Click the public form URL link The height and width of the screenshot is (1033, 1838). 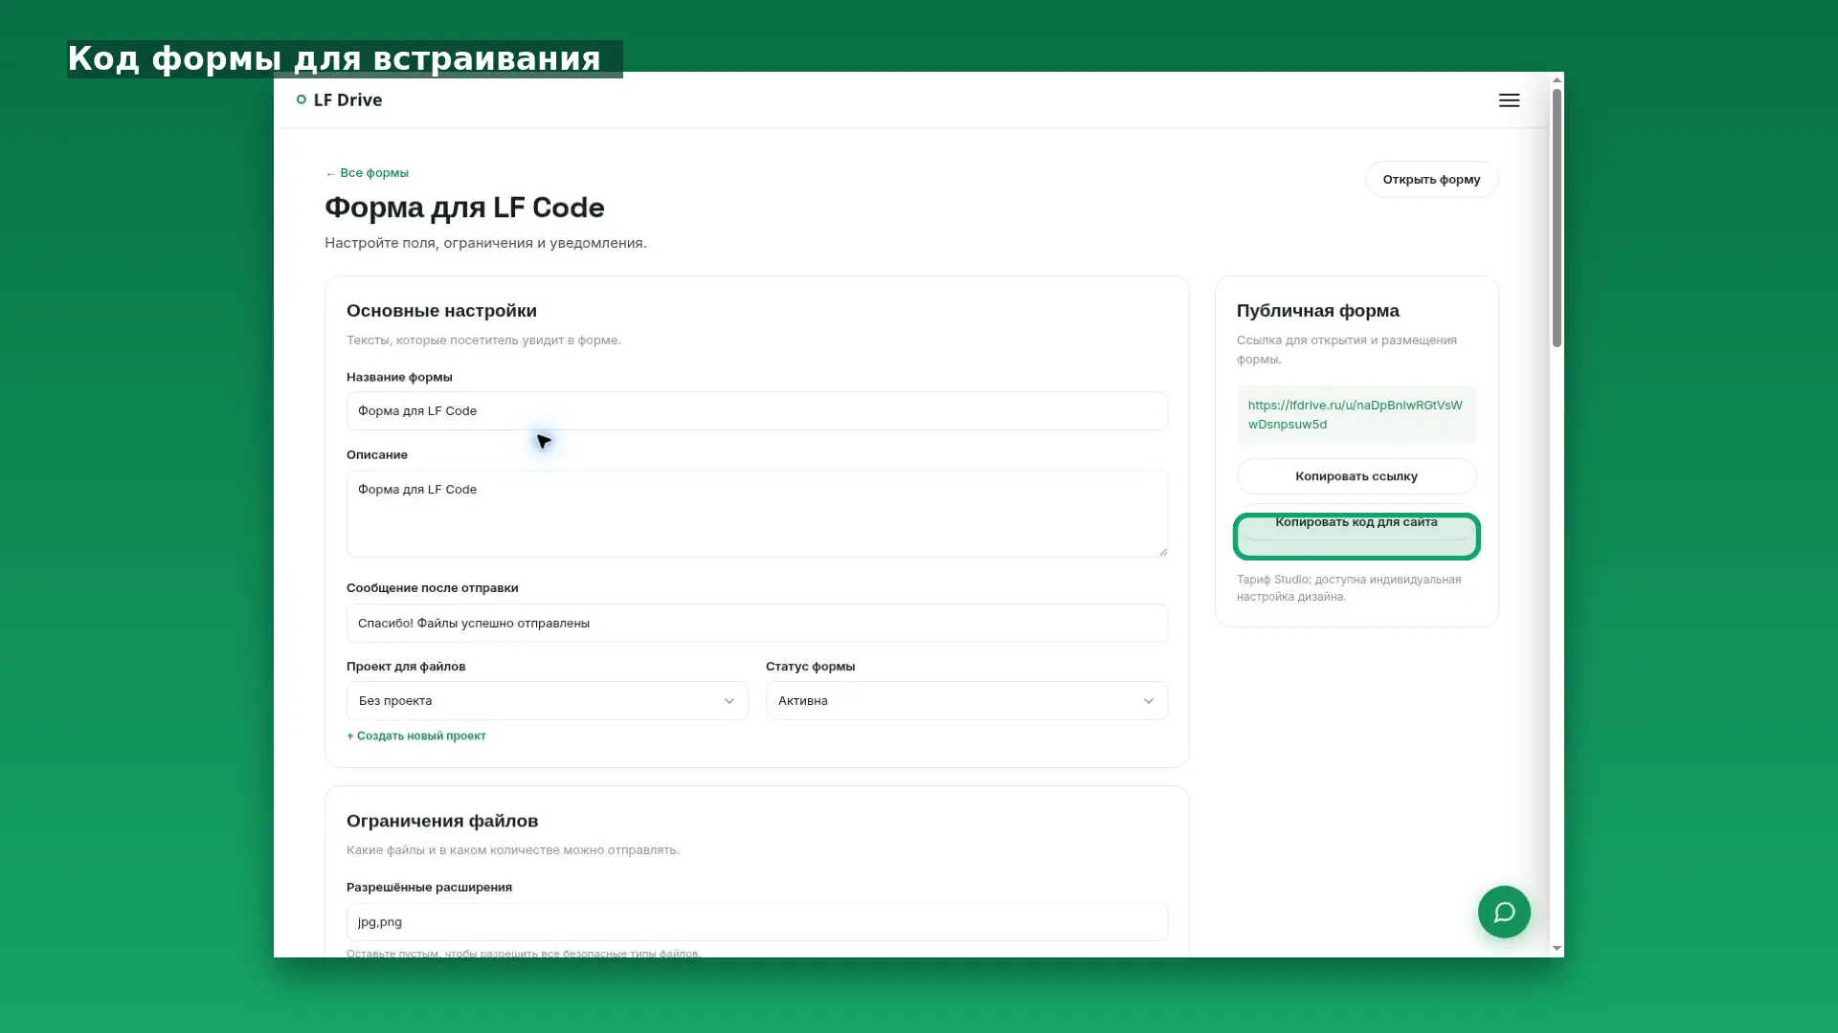pos(1356,414)
